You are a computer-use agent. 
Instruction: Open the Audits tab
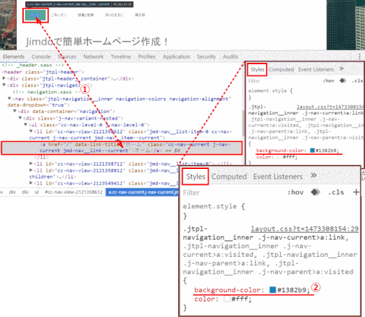[231, 57]
